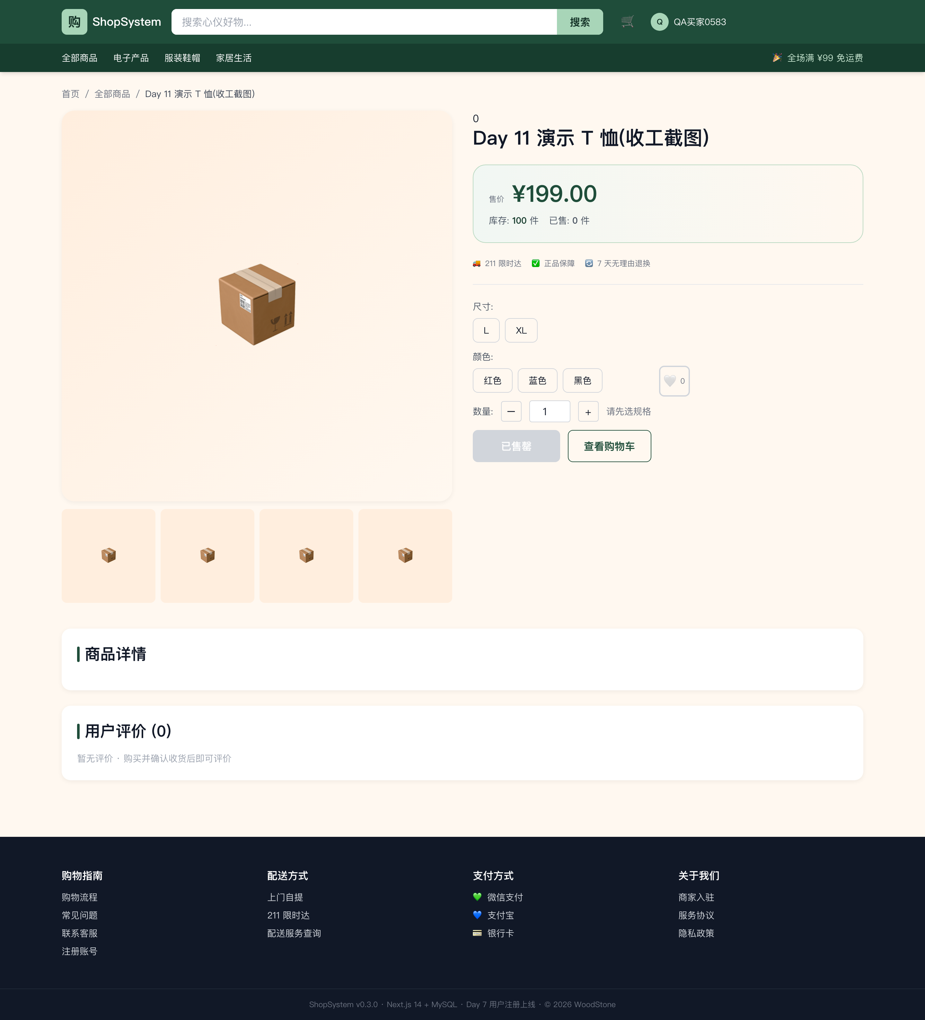Open 上门自提 footer link
Viewport: 925px width, 1020px height.
click(x=285, y=897)
